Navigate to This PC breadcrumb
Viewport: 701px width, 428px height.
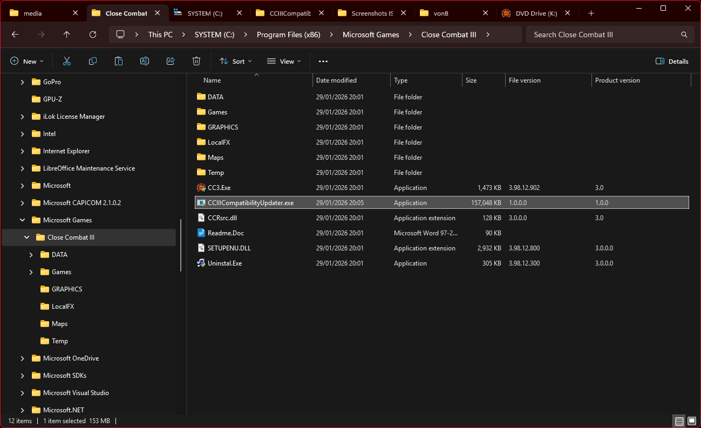coord(161,35)
